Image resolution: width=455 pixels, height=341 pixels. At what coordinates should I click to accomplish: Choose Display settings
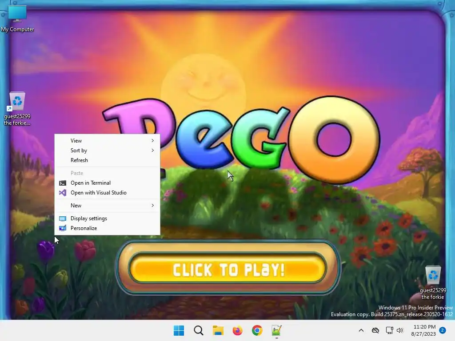tap(108, 218)
